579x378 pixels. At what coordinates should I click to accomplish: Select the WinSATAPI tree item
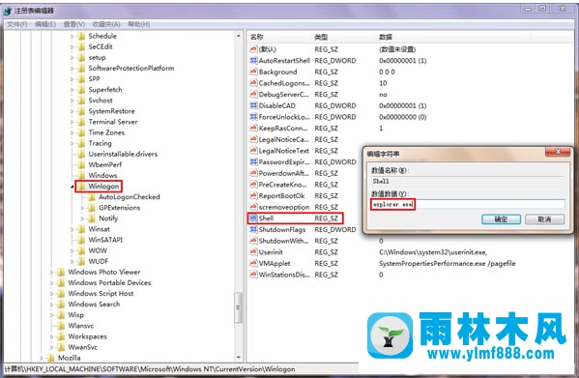[x=105, y=240]
